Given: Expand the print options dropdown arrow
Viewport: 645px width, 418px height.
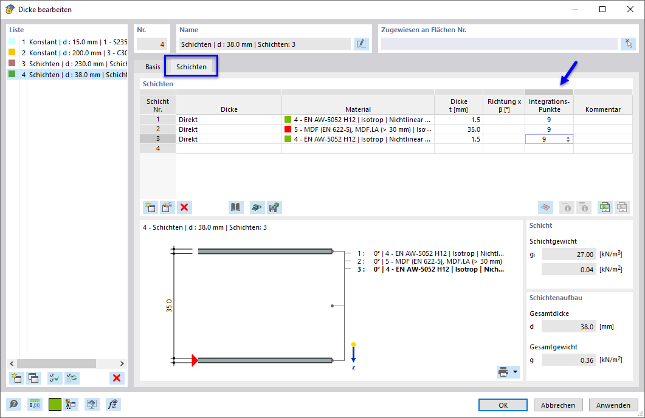Looking at the screenshot, I should 515,372.
